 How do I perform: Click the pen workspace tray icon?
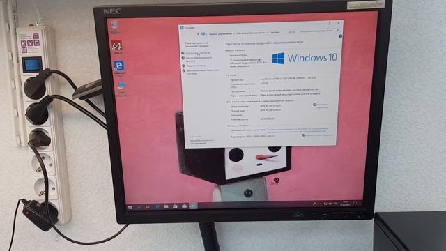314,204
